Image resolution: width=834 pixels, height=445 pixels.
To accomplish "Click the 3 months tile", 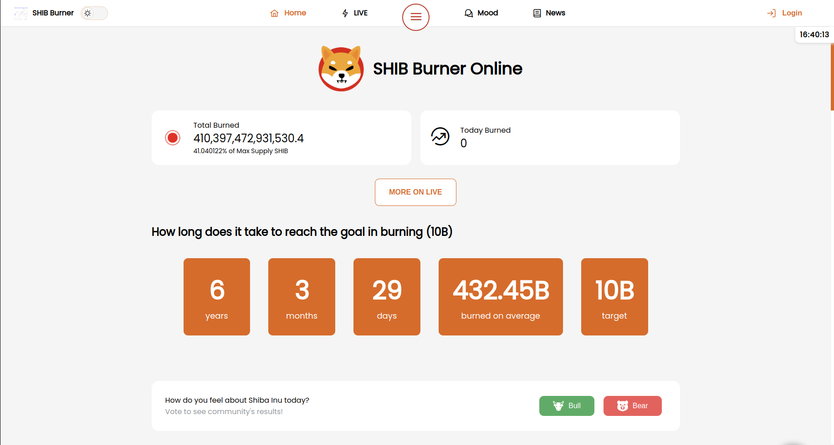I will point(302,297).
